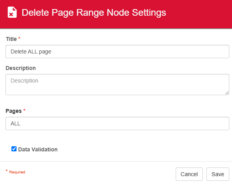
Task: Click the Save button
Action: click(x=218, y=174)
